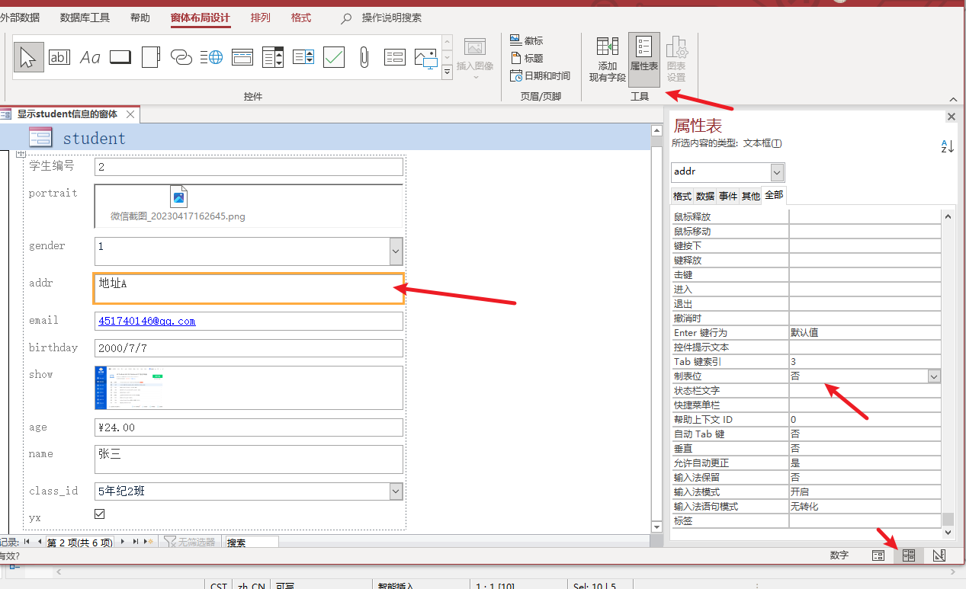966x589 pixels.
Task: Insert a Logo (徽标) in header
Action: coord(527,40)
